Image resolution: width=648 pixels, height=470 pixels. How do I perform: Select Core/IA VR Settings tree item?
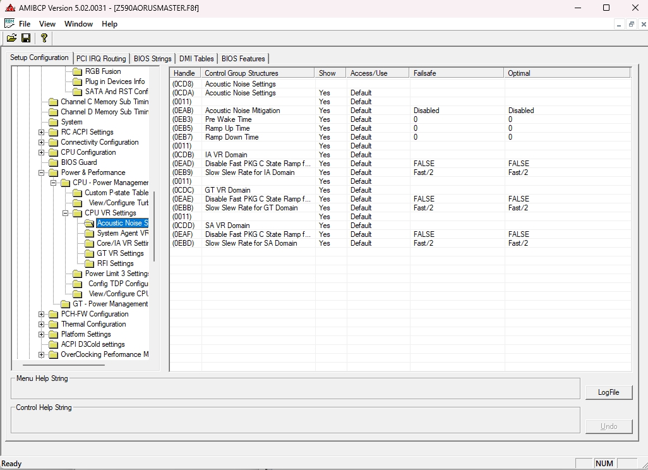tap(123, 243)
